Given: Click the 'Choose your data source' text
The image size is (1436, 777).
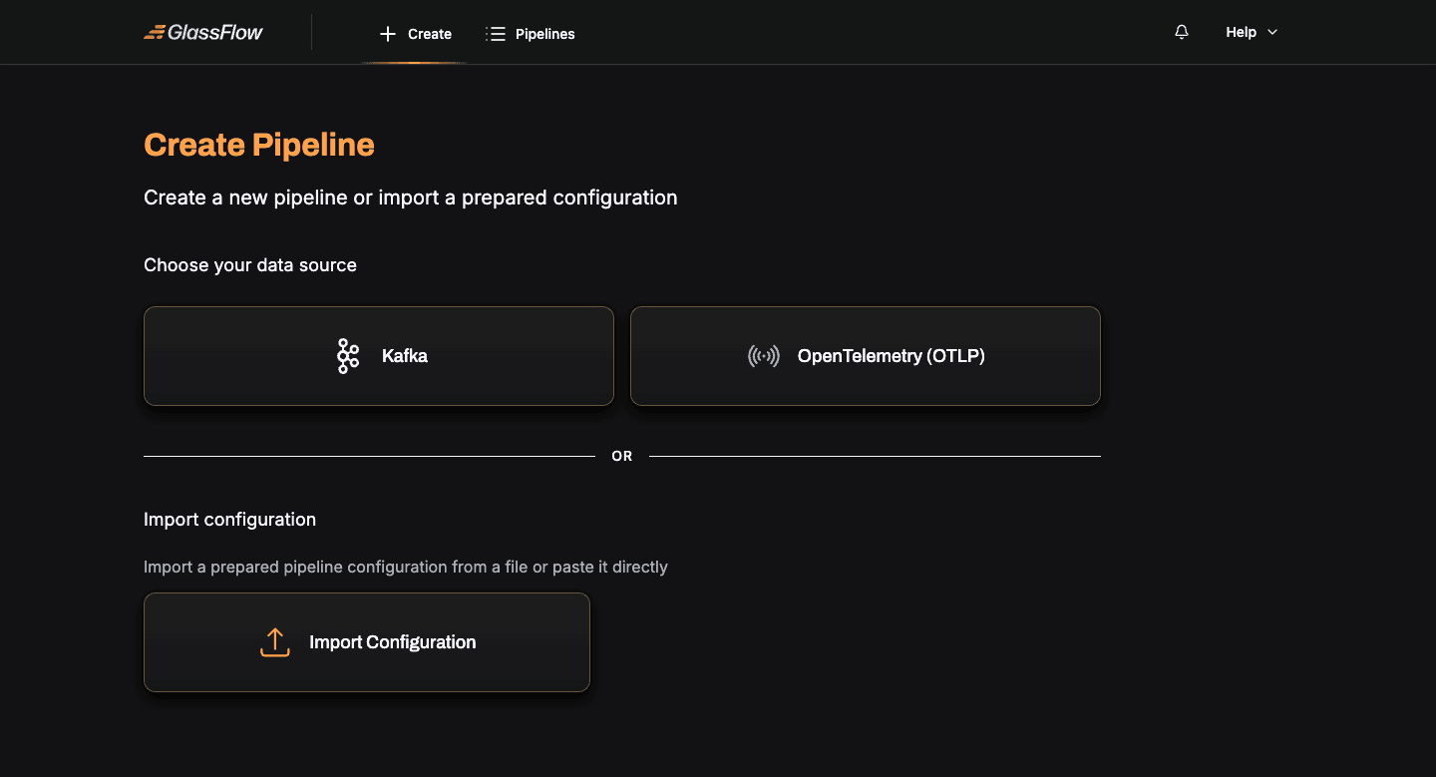Looking at the screenshot, I should tap(250, 265).
